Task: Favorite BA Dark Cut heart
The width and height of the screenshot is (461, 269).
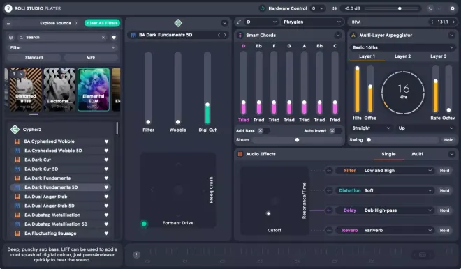Action: pyautogui.click(x=106, y=160)
